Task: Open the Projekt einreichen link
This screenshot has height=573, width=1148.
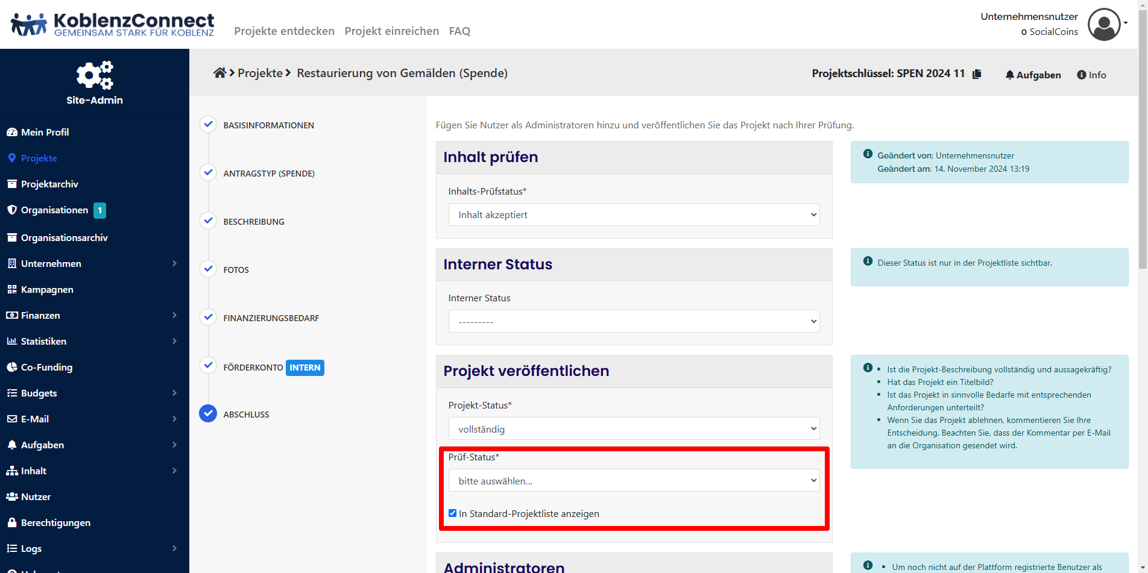Action: point(392,31)
